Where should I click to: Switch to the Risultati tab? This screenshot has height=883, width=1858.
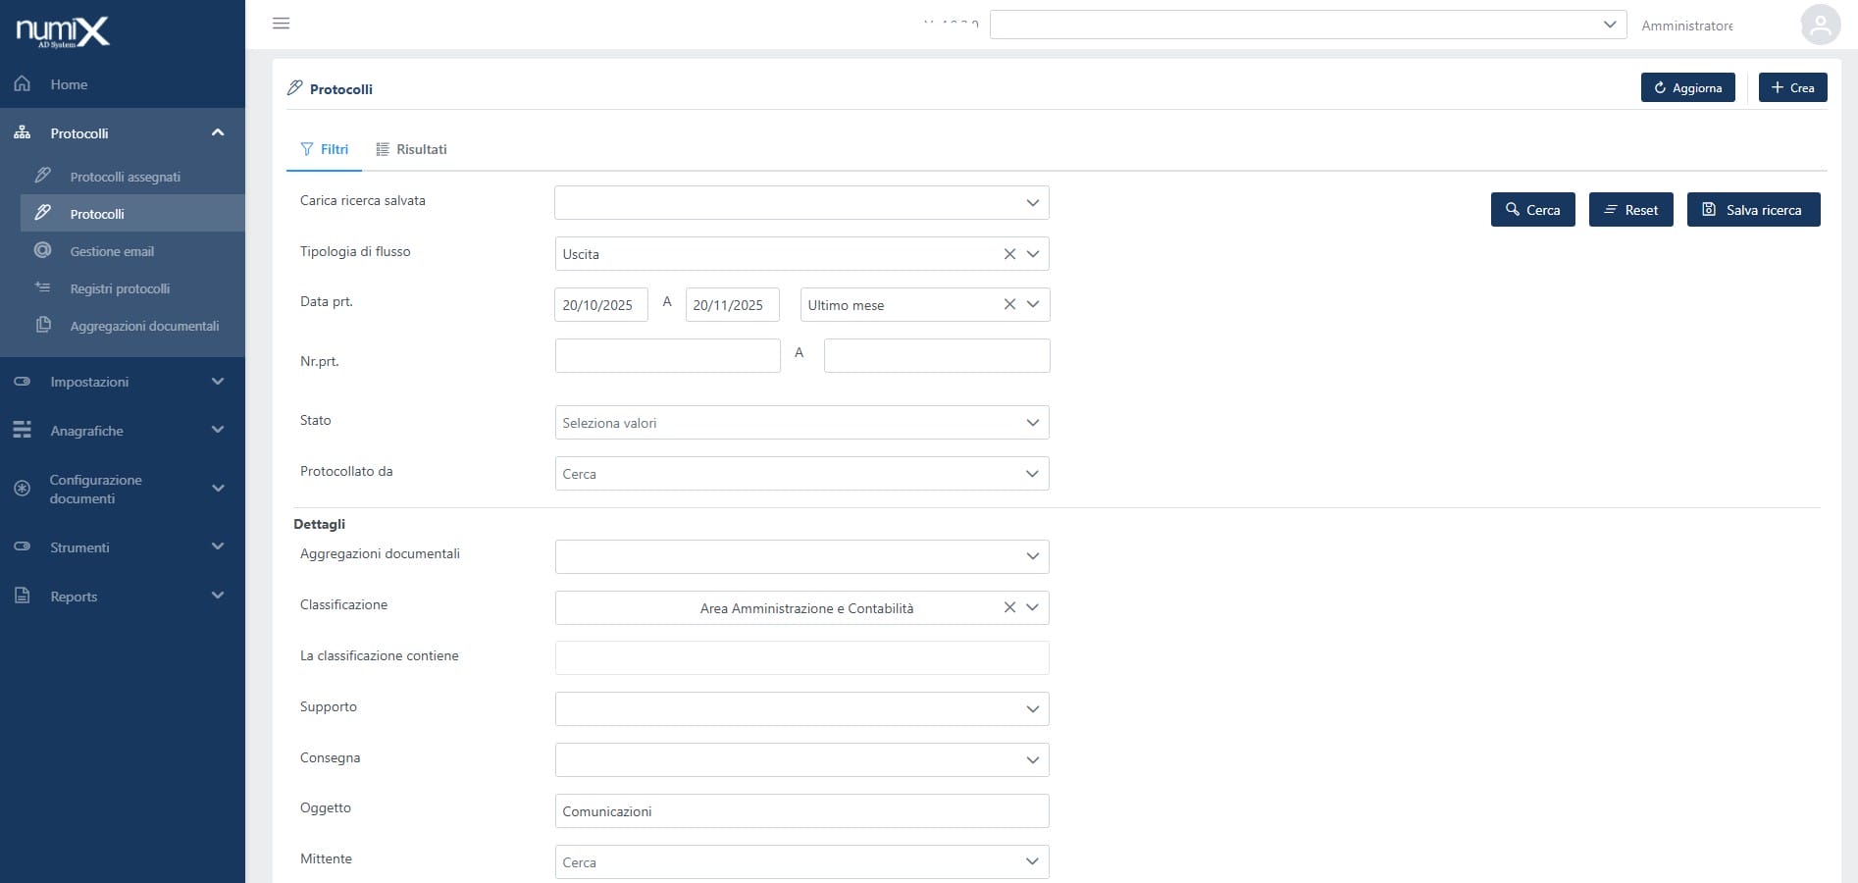click(411, 150)
